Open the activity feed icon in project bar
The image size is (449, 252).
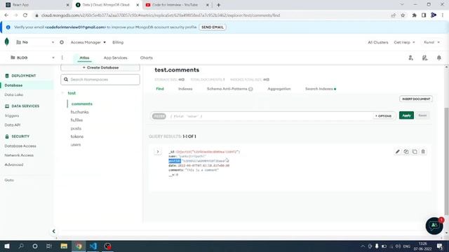pos(424,57)
